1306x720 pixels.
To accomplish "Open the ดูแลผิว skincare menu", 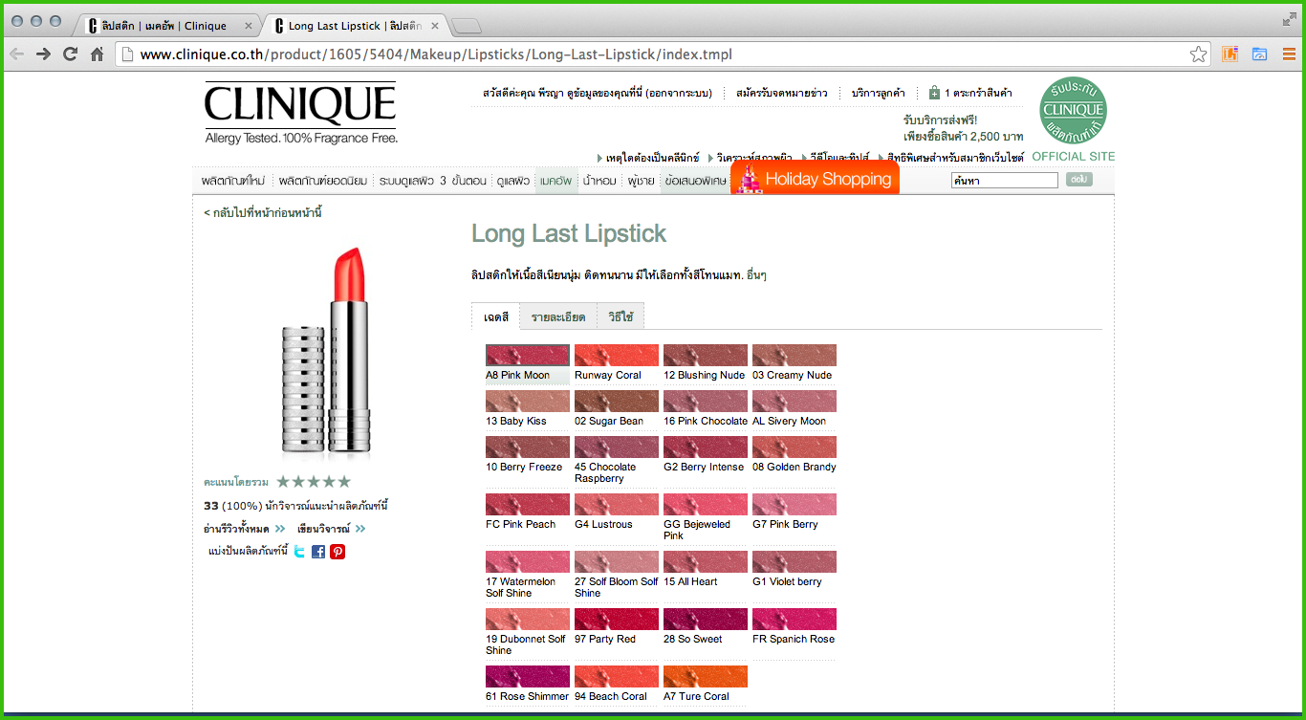I will coord(513,180).
